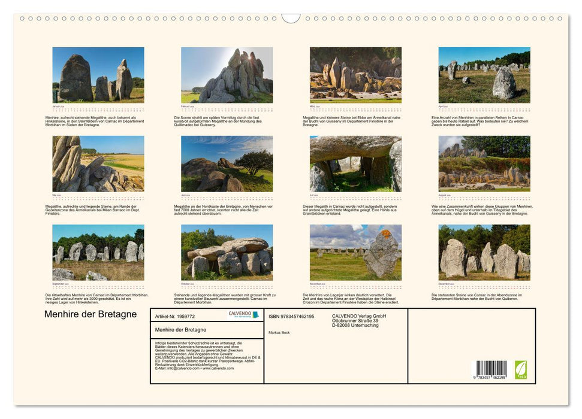The image size is (582, 419).
Task: Select the ISBN 9783457462195 text
Action: (x=291, y=316)
